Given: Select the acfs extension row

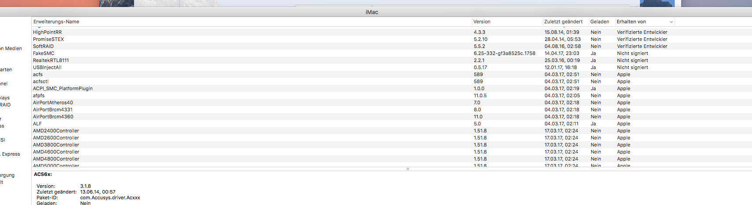Looking at the screenshot, I should [x=392, y=74].
